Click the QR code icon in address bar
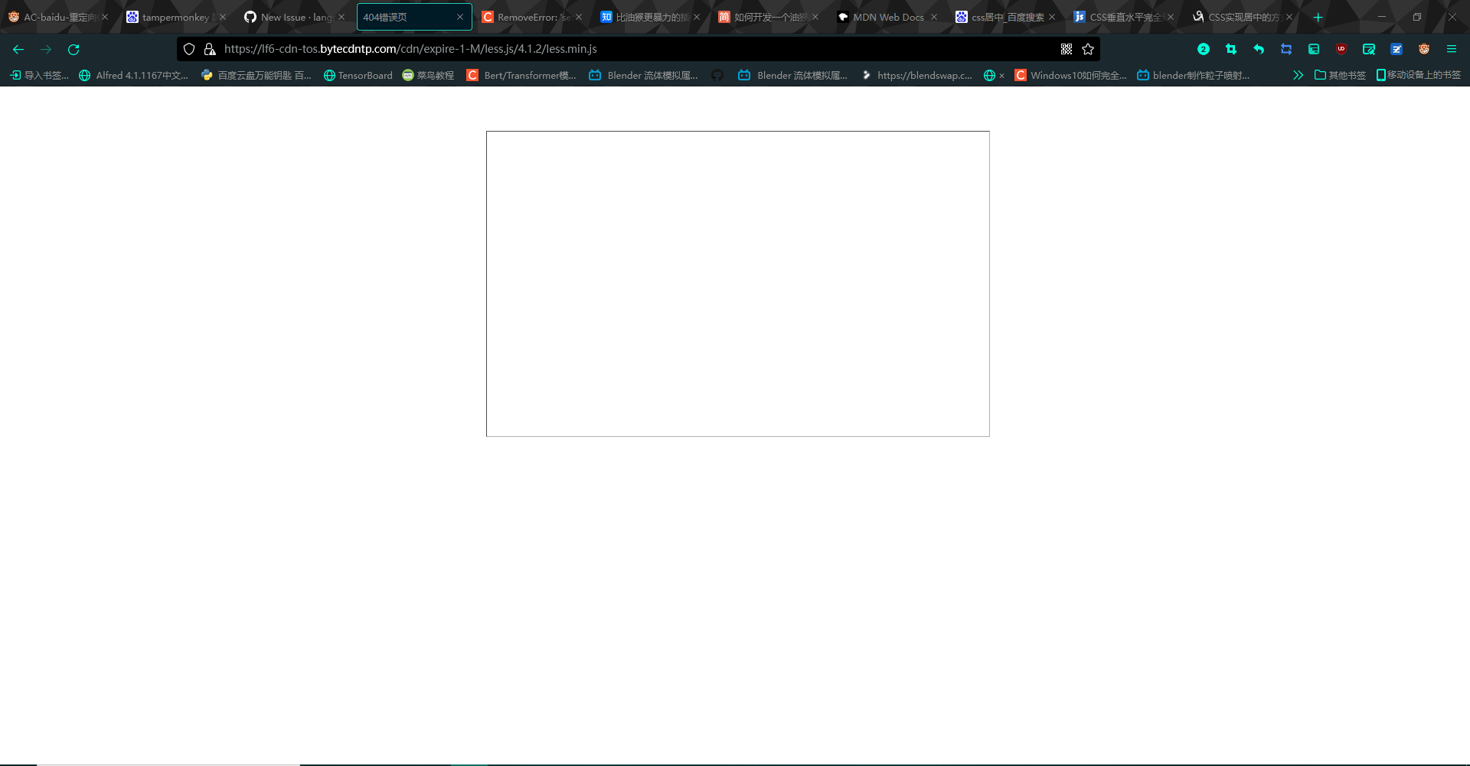The height and width of the screenshot is (766, 1470). 1067,49
